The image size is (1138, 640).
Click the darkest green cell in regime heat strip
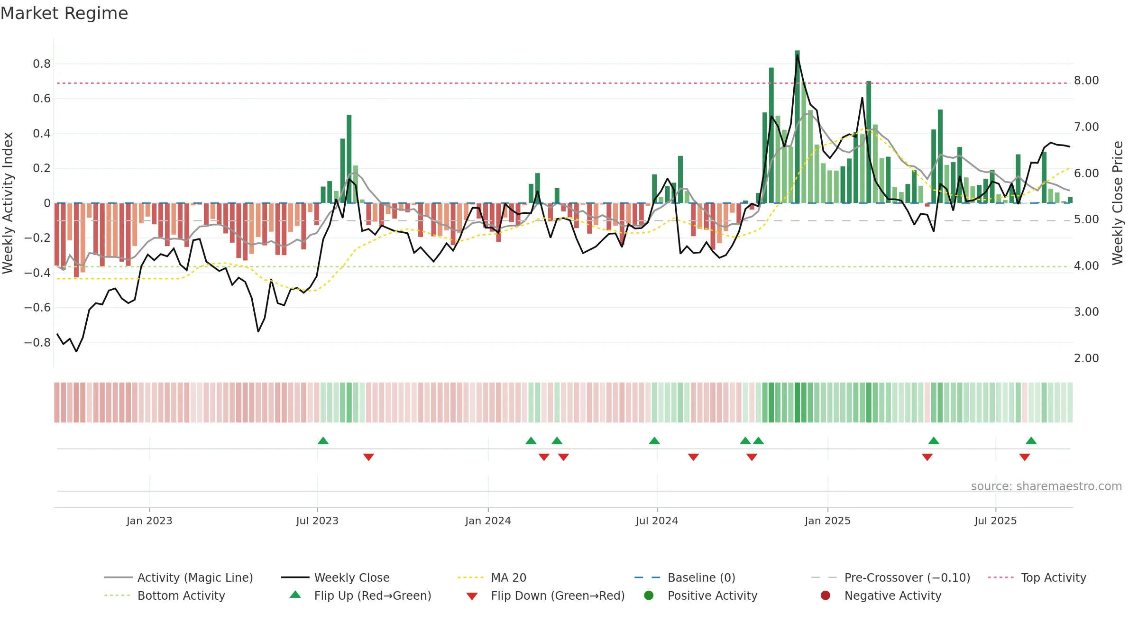pyautogui.click(x=797, y=402)
